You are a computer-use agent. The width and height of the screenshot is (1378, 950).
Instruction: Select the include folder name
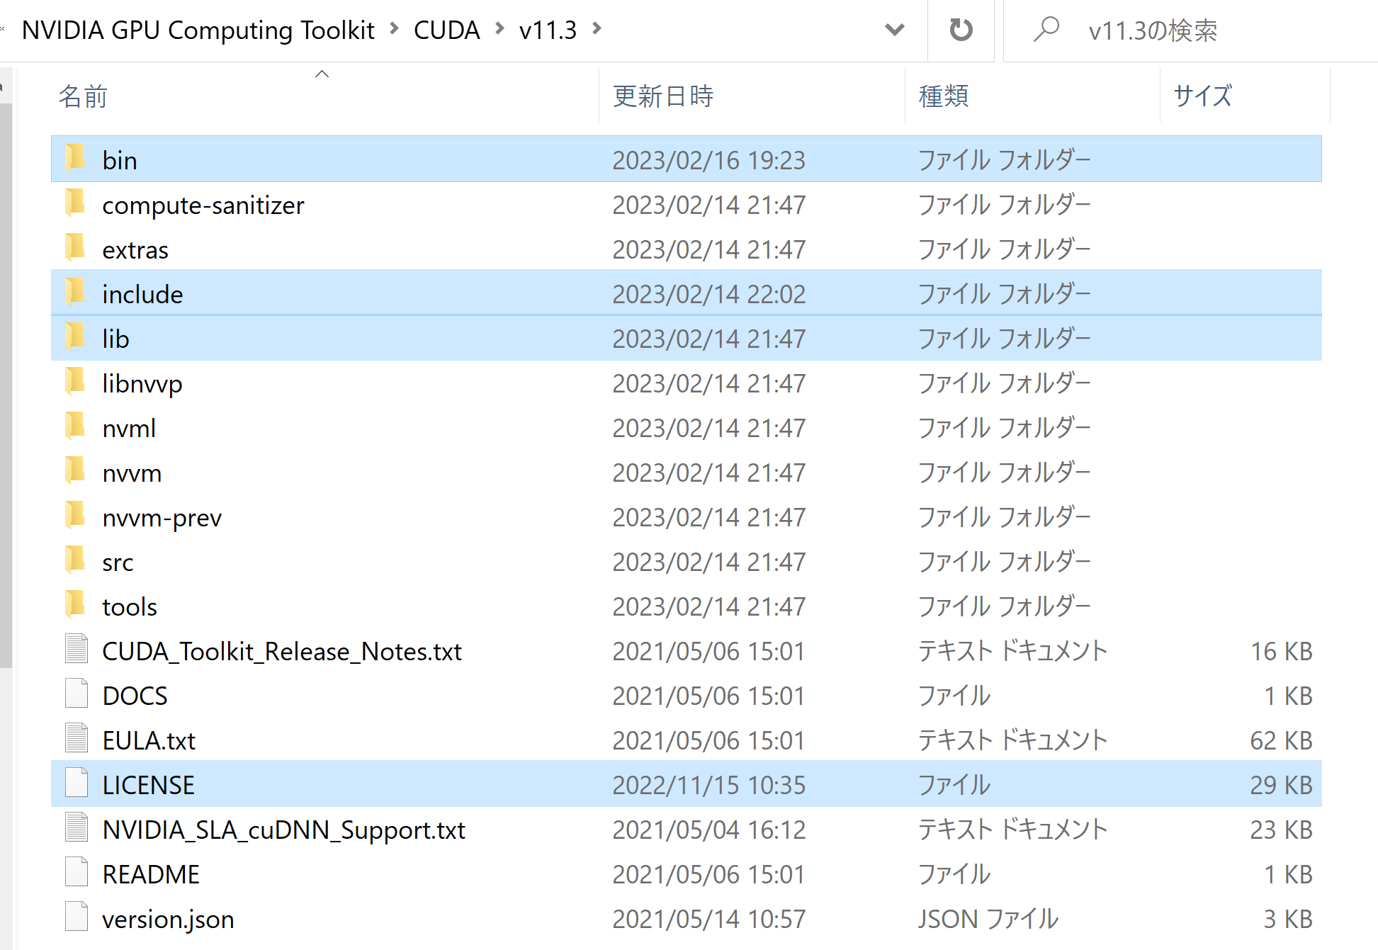[x=142, y=295]
